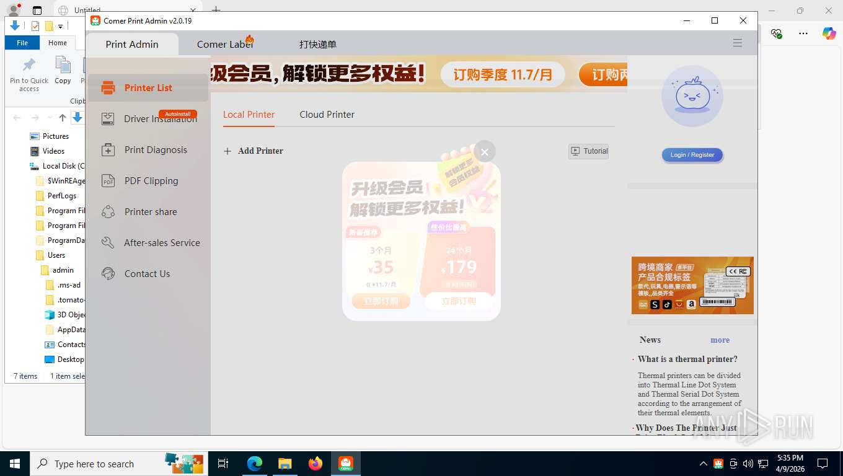The height and width of the screenshot is (476, 843).
Task: Click the 24个月 ¥179 立即订购 button
Action: click(x=459, y=301)
